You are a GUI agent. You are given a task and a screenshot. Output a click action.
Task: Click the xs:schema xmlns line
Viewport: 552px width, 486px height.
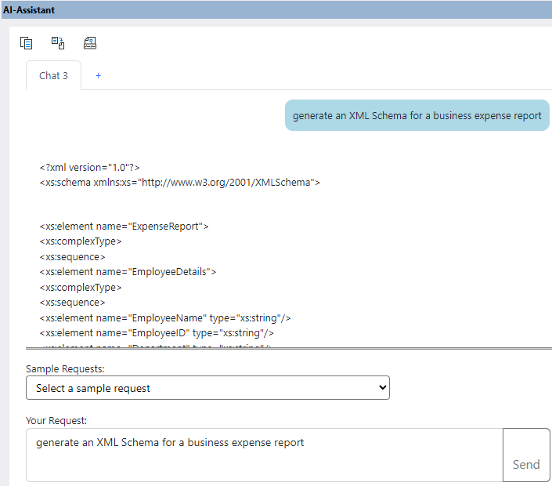point(180,182)
